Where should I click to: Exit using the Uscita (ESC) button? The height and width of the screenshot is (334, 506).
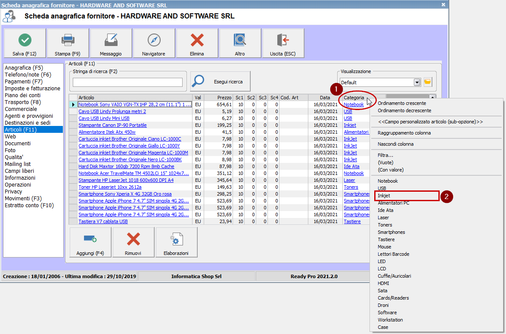tap(283, 43)
